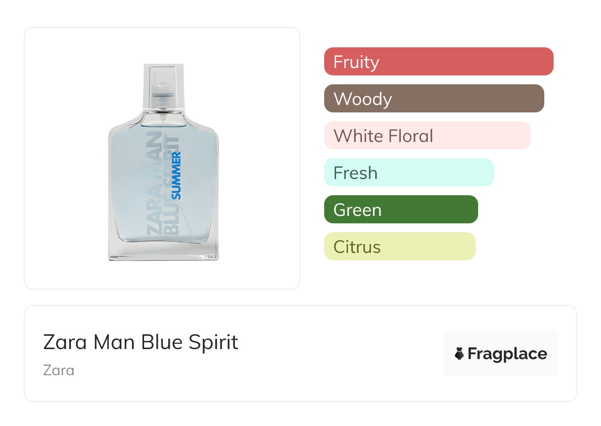Screen dimensions: 601x426
Task: Click the small Fragplace logo icon
Action: (x=459, y=354)
